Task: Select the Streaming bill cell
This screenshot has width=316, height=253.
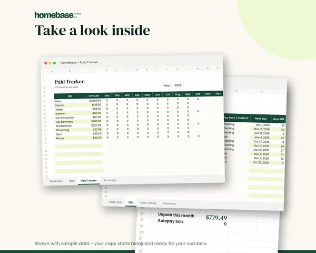Action: click(x=71, y=130)
